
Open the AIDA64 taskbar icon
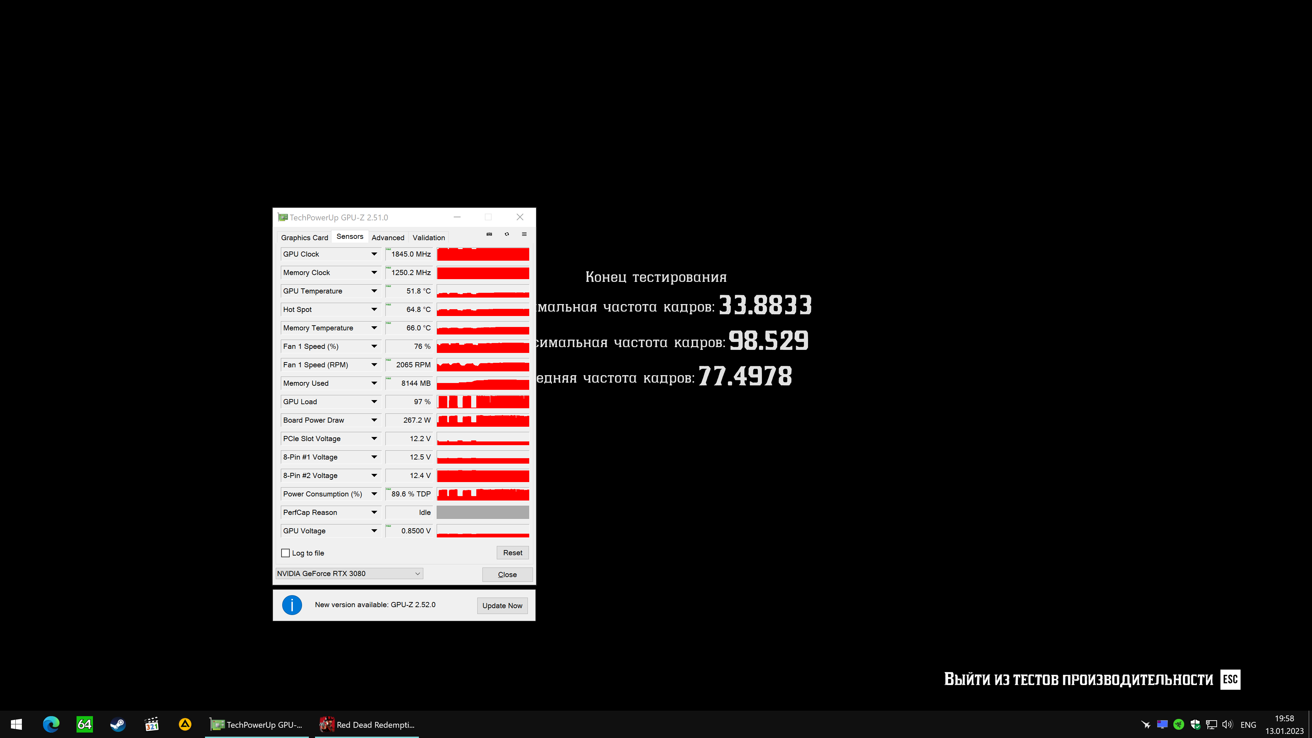(84, 724)
